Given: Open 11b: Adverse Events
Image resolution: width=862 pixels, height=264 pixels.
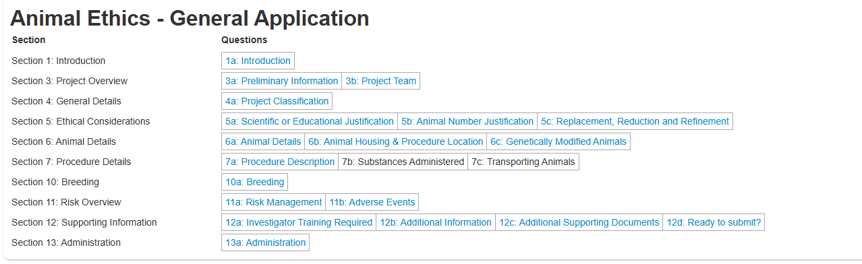Looking at the screenshot, I should (x=372, y=202).
